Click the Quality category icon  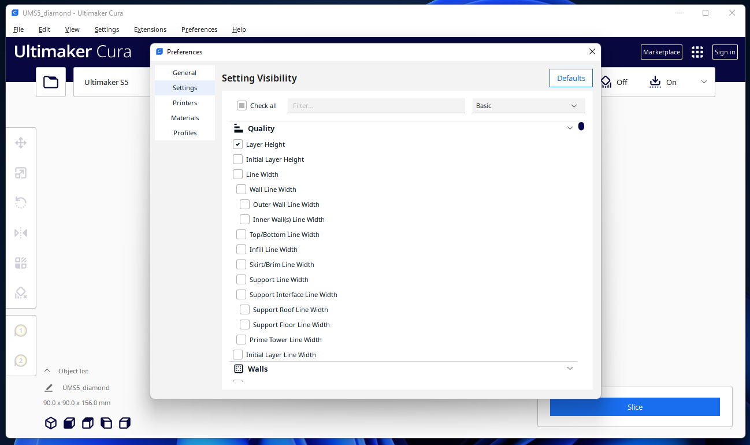238,128
